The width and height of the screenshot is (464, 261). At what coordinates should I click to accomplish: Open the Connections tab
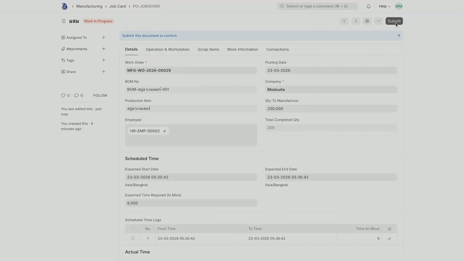pyautogui.click(x=277, y=49)
